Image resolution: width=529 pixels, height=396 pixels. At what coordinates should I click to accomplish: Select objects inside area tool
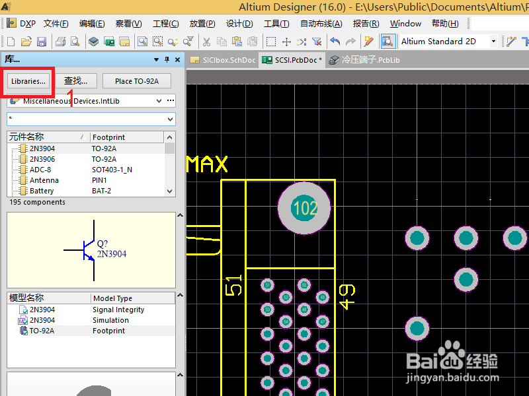(x=271, y=42)
